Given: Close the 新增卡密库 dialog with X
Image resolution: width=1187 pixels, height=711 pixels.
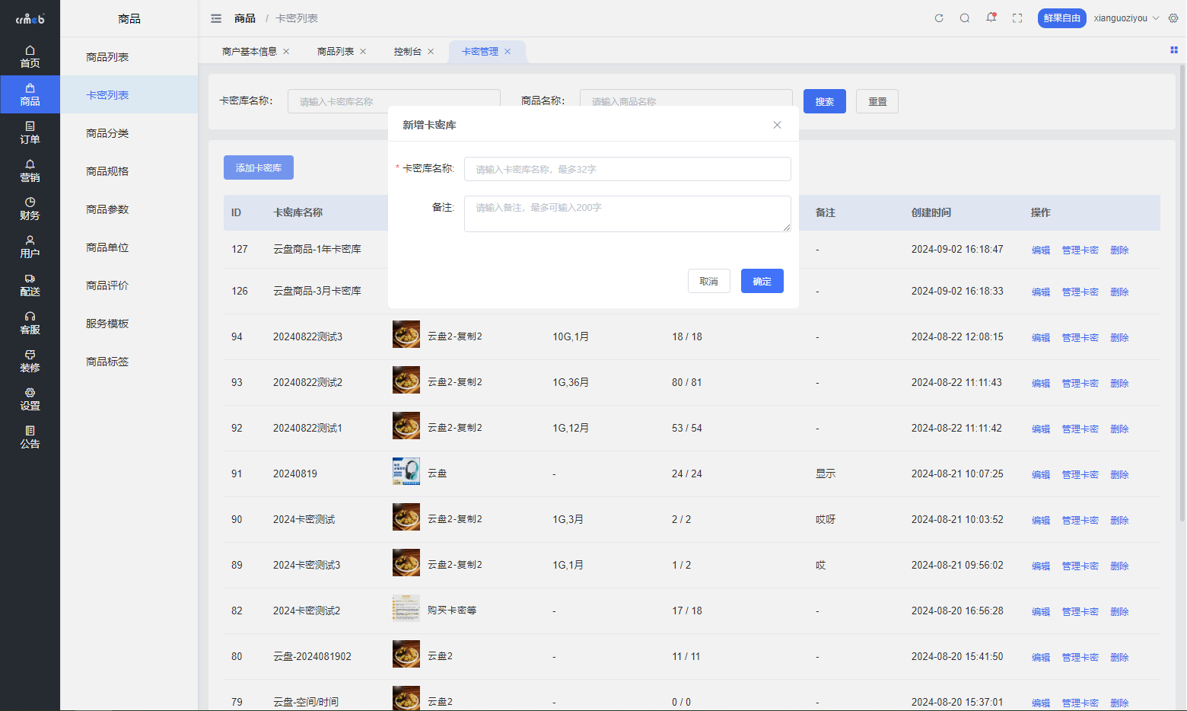Looking at the screenshot, I should (x=777, y=125).
